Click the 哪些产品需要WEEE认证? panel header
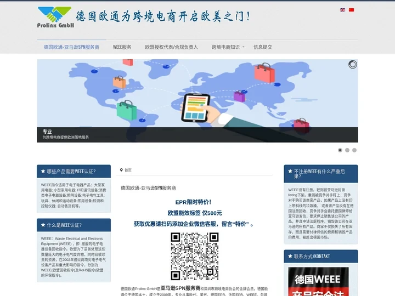The height and width of the screenshot is (296, 395). tap(74, 172)
